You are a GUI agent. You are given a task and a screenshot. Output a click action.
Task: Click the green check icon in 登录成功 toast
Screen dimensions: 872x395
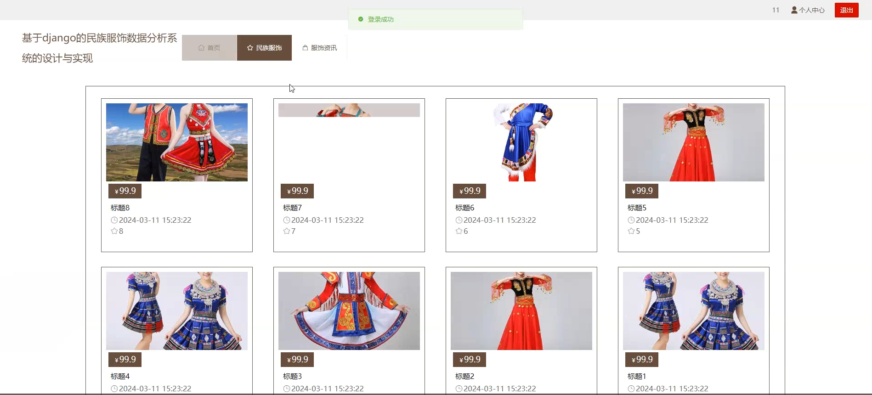point(361,19)
